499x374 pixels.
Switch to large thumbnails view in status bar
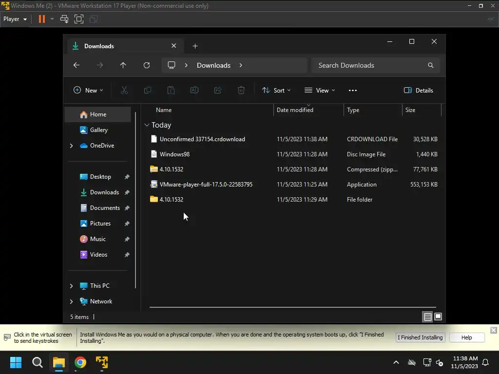[x=438, y=317]
